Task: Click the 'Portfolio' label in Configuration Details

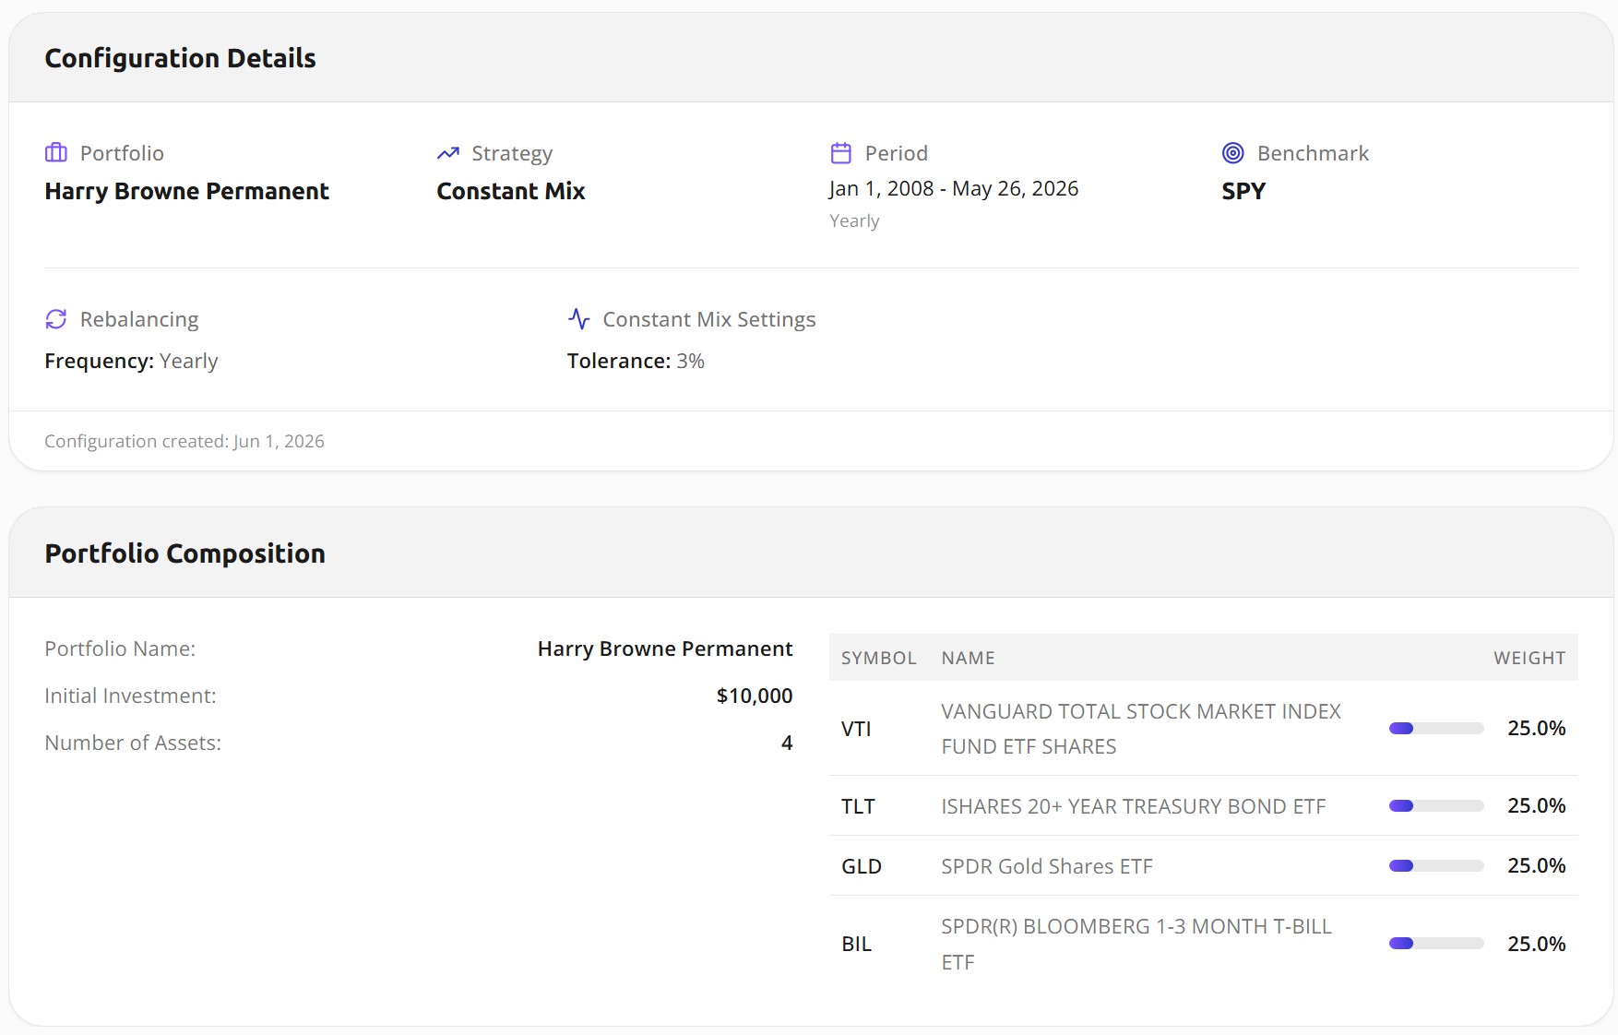Action: pos(122,153)
